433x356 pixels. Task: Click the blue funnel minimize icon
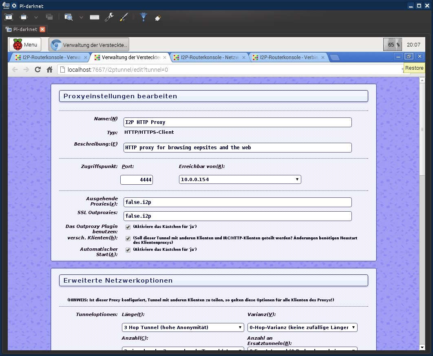[x=144, y=17]
